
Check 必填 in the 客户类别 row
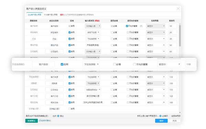pyautogui.click(x=114, y=64)
